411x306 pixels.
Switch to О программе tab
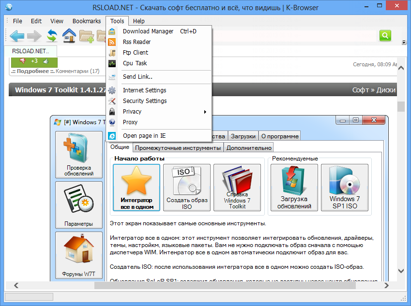[280, 136]
